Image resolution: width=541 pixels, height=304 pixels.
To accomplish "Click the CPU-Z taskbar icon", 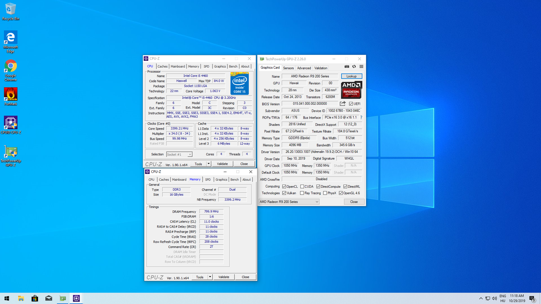I will point(77,298).
